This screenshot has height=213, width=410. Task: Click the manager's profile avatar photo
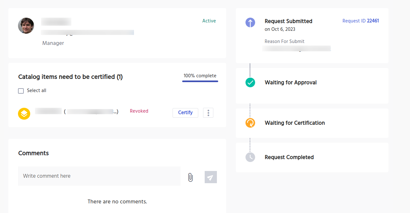click(x=26, y=26)
